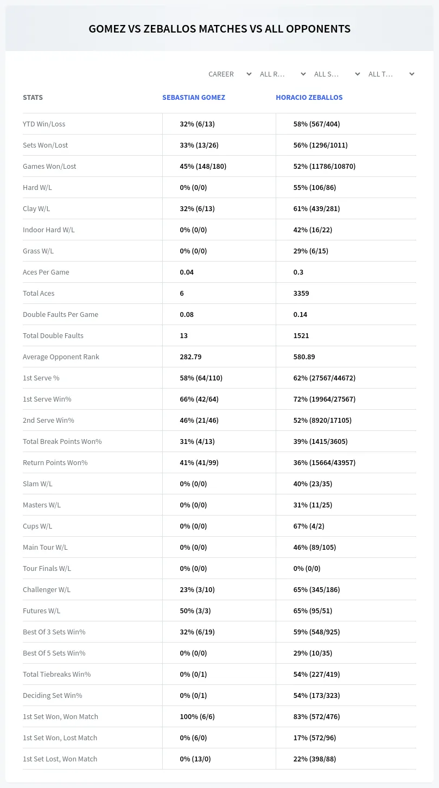This screenshot has height=788, width=439.
Task: Select the Clay W/L row label
Action: click(36, 208)
